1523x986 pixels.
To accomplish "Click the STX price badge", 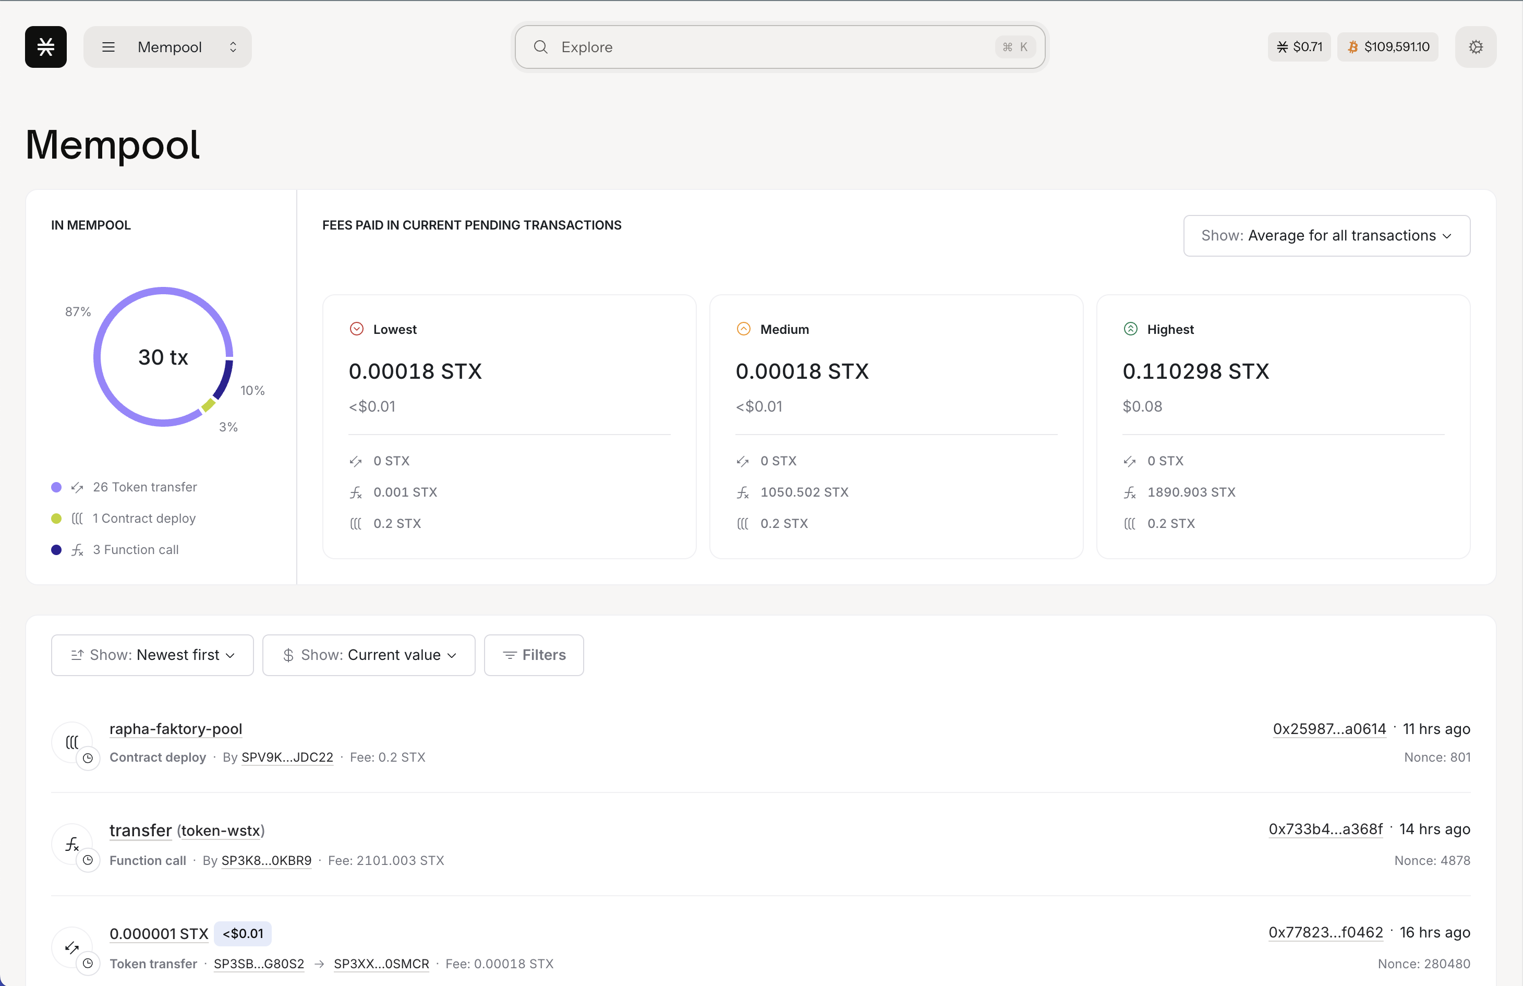I will click(1299, 47).
